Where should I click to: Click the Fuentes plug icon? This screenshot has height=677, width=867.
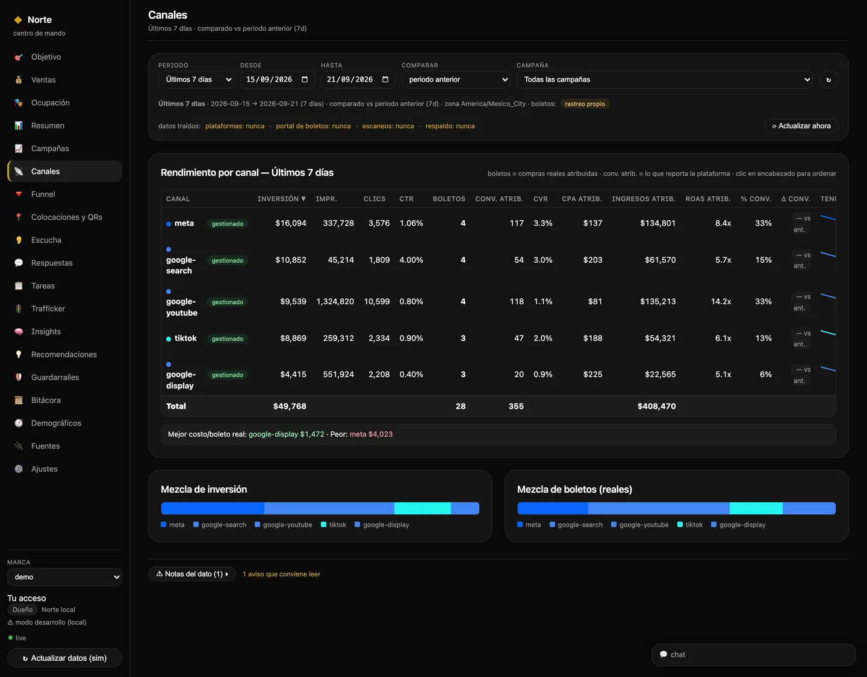pyautogui.click(x=19, y=446)
